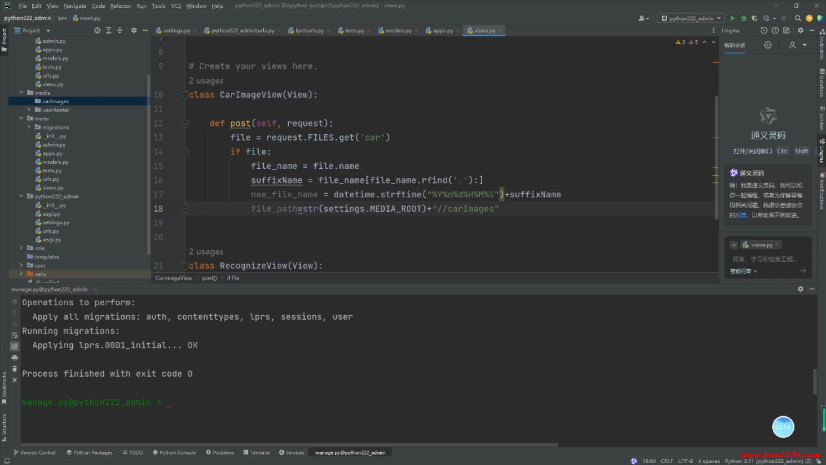Run the python222_admin configuration

(x=733, y=18)
